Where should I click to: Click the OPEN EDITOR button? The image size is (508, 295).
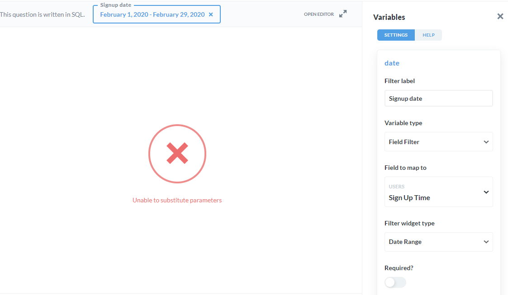(318, 14)
